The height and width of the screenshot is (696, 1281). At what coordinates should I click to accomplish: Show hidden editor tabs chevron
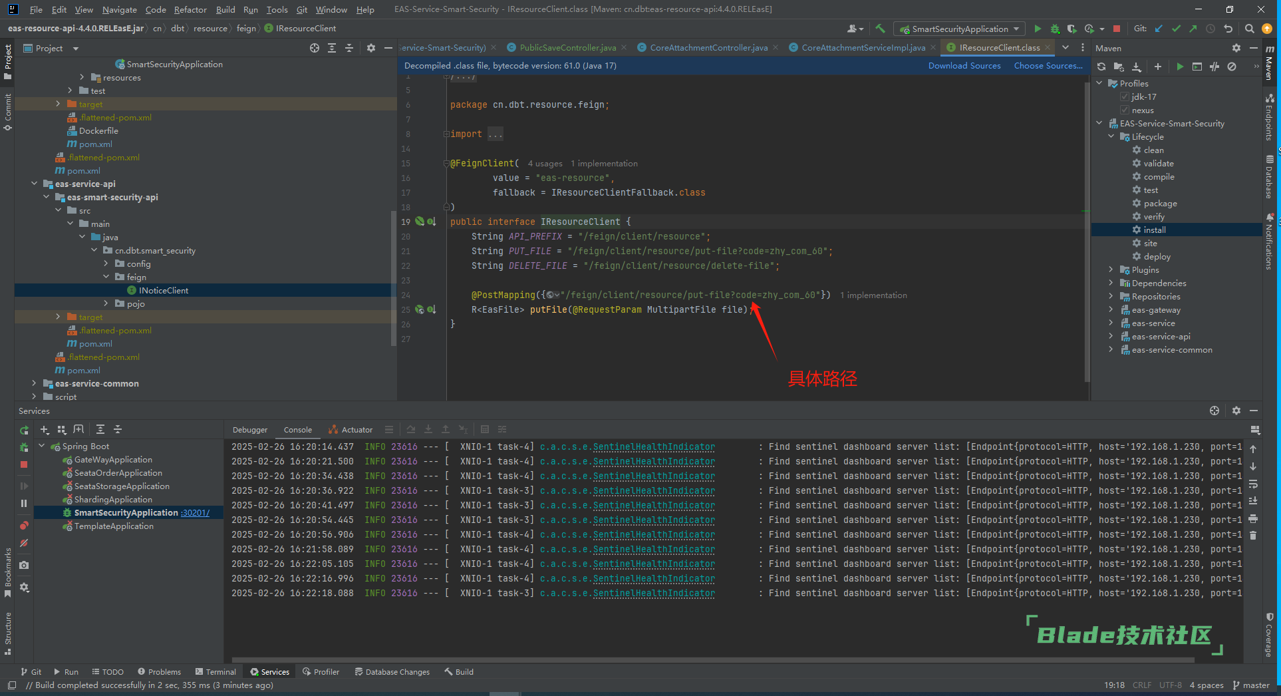[1066, 47]
